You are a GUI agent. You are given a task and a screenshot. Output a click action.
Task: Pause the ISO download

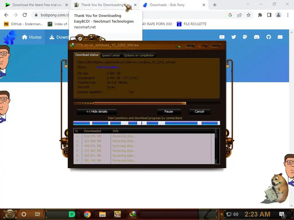[x=169, y=111]
